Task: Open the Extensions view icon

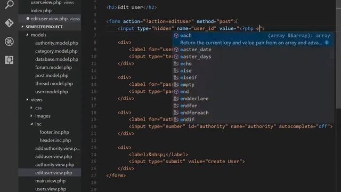Action: coord(9,60)
